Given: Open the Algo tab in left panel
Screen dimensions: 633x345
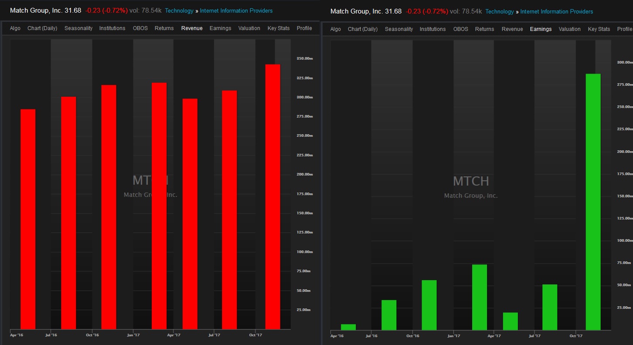Looking at the screenshot, I should coord(15,28).
